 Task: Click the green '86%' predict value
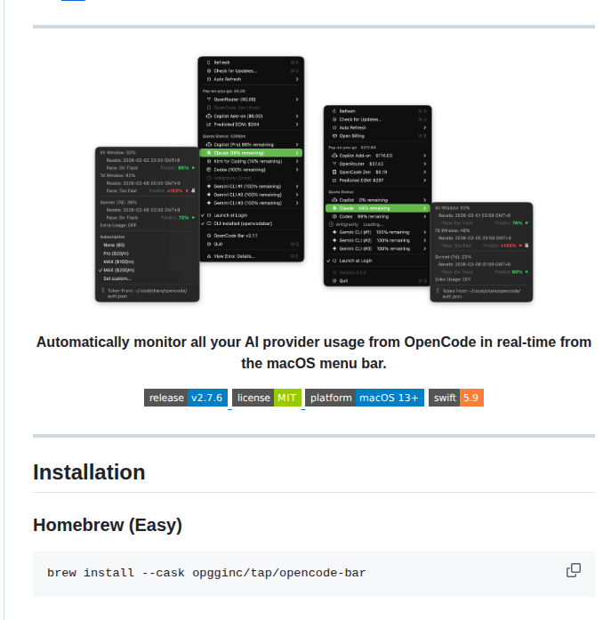pyautogui.click(x=183, y=167)
